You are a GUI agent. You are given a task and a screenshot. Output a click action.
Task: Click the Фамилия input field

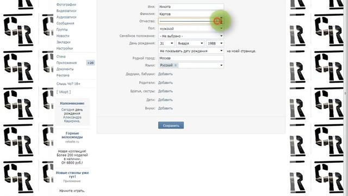(191, 14)
